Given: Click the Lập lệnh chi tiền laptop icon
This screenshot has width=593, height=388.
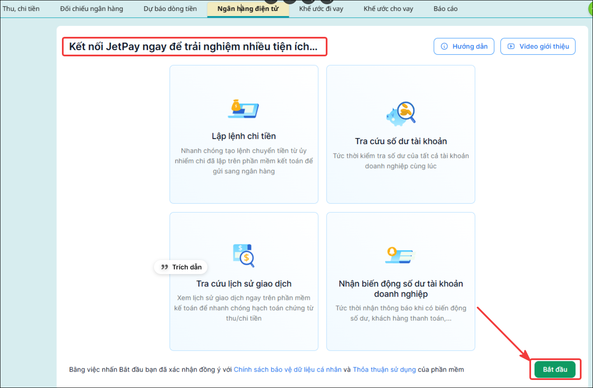Looking at the screenshot, I should coord(243,109).
